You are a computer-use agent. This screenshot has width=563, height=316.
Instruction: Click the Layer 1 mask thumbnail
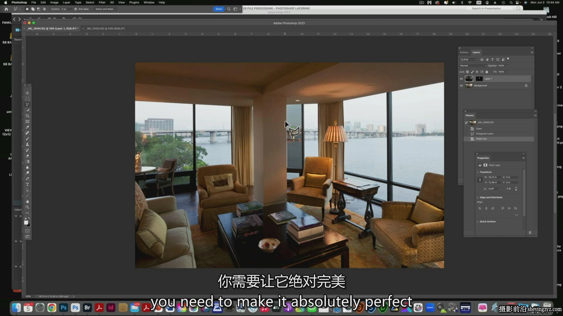point(479,79)
